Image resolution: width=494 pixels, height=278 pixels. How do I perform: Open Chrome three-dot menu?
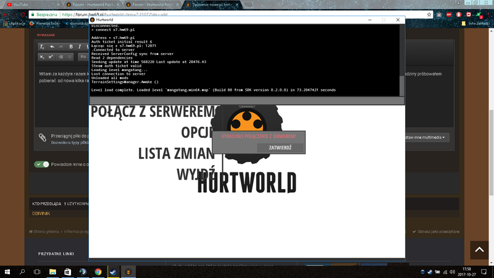[489, 14]
